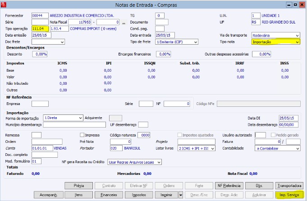Click the Código natureza field

click(x=144, y=135)
